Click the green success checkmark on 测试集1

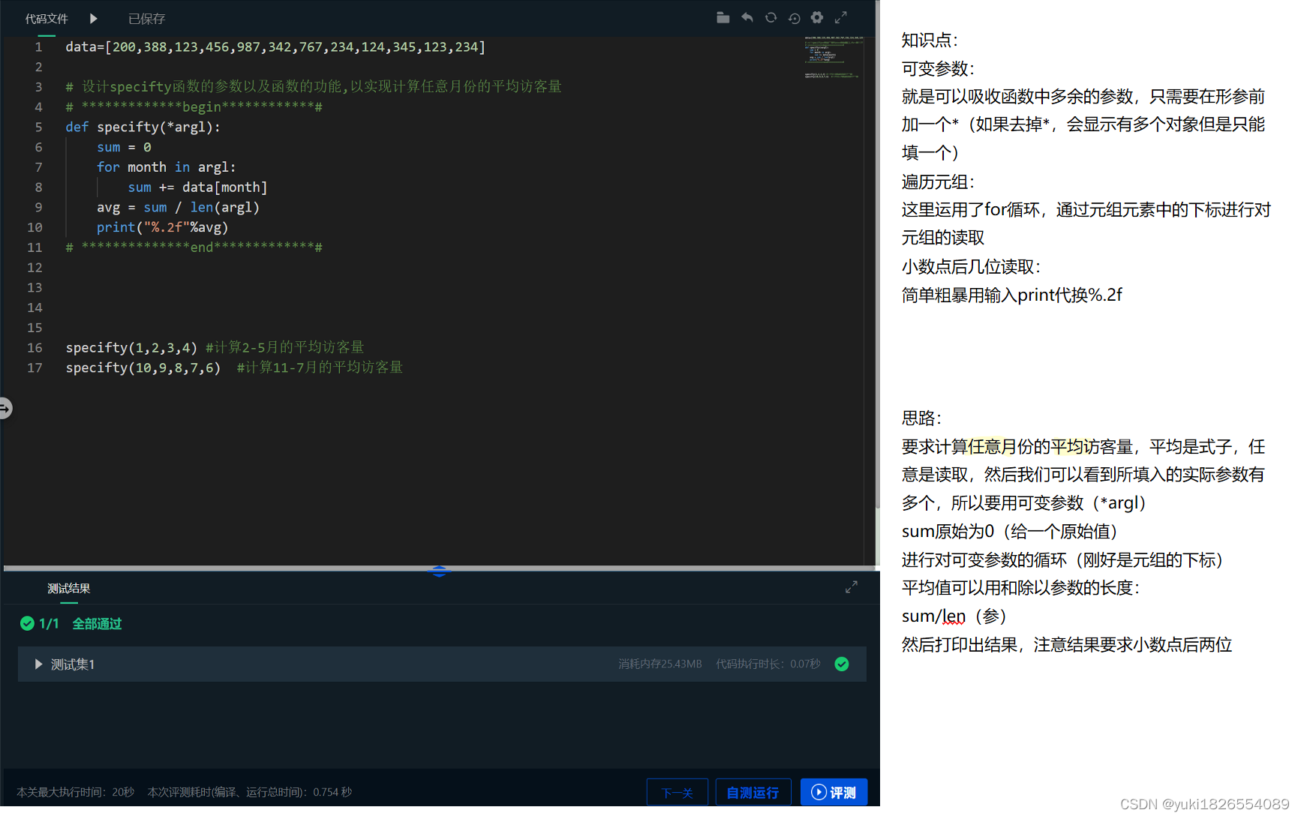(841, 664)
